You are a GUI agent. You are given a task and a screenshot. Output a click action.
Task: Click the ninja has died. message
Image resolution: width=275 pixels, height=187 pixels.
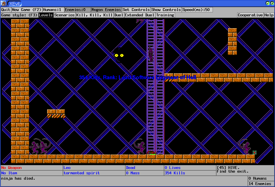click(x=18, y=179)
